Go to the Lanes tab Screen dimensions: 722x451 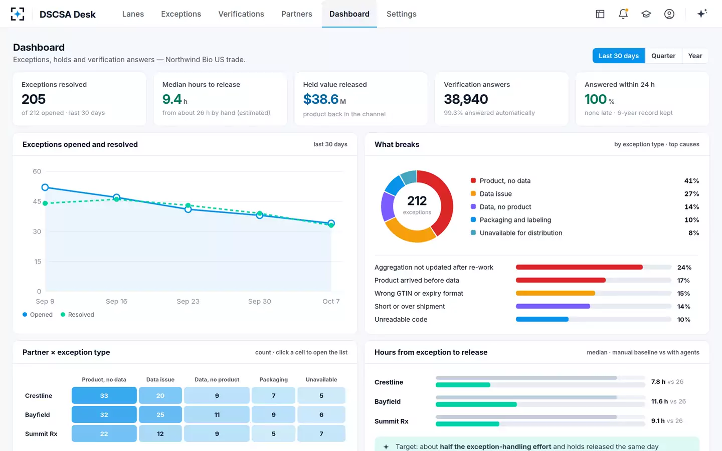coord(133,14)
